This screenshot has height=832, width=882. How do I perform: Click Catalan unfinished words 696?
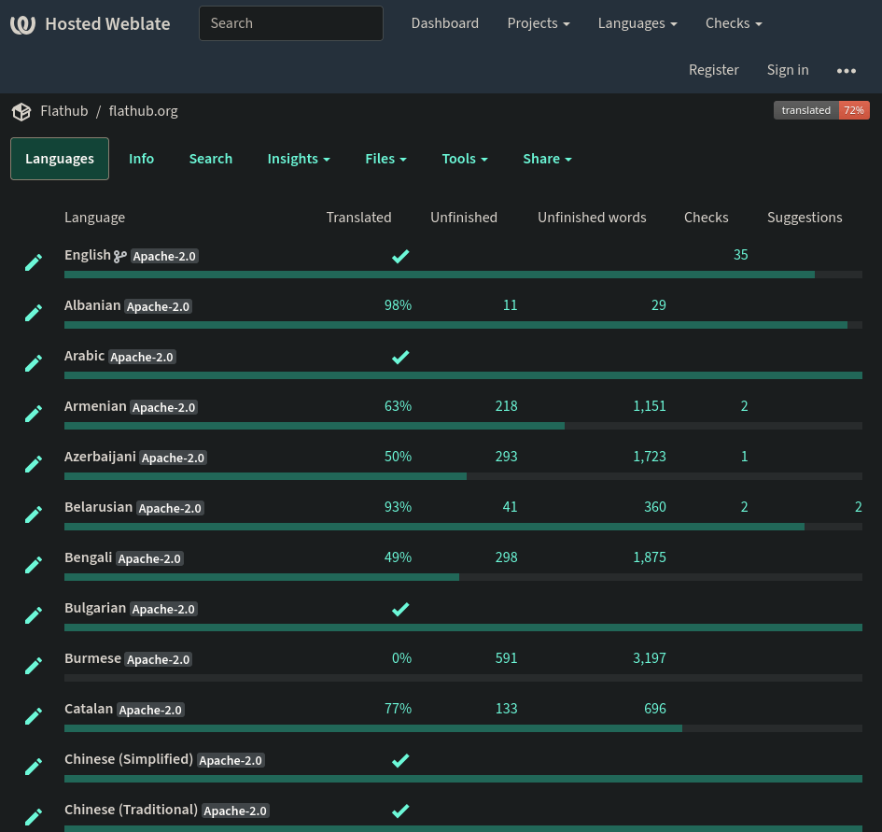[x=655, y=708]
